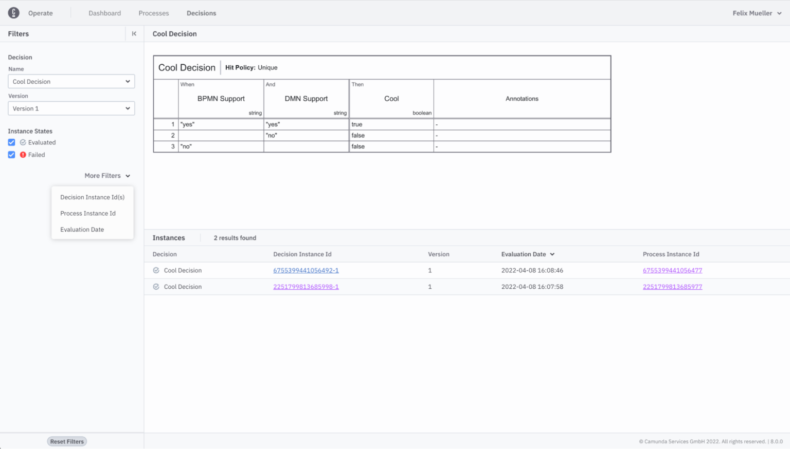Click the Camunda Operate logo

tap(13, 12)
